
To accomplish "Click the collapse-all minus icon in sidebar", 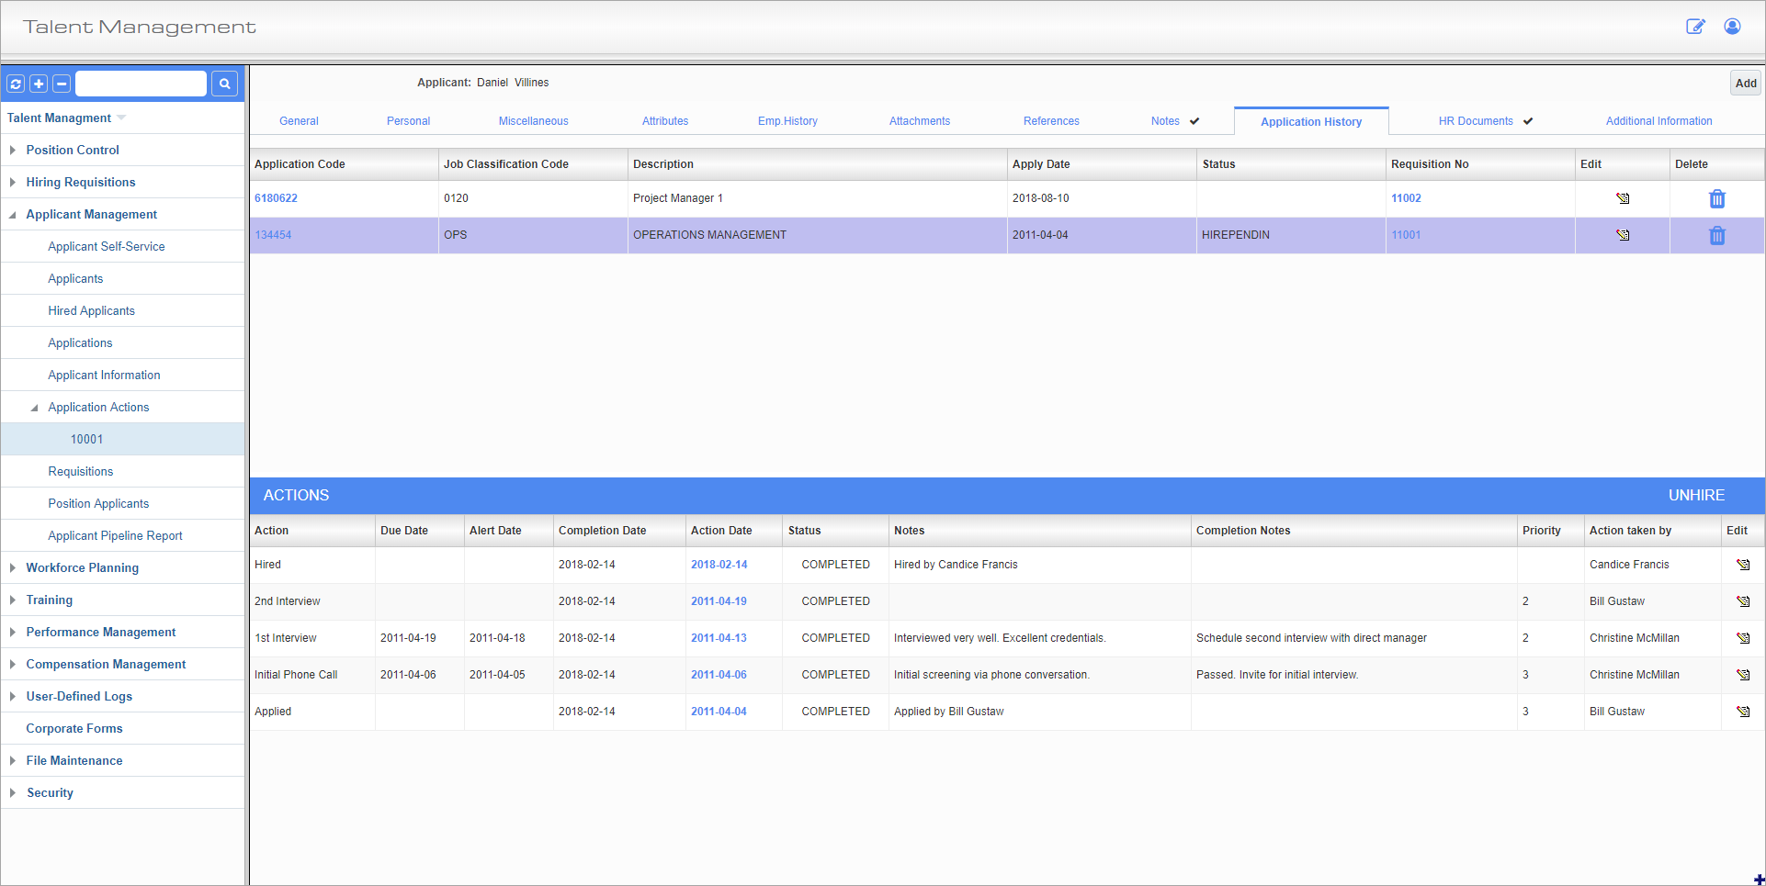I will [62, 84].
